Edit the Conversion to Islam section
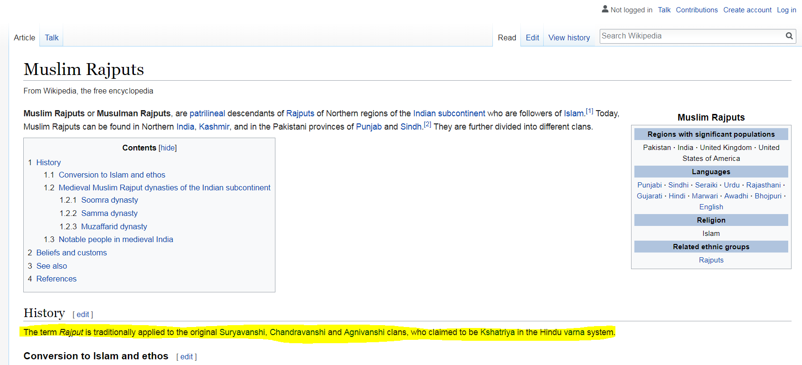Viewport: 802px width, 365px height. (187, 356)
